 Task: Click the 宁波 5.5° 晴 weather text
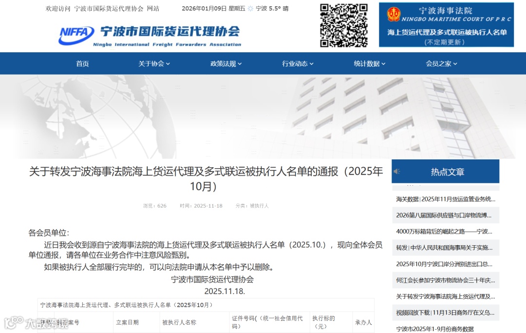coord(272,9)
